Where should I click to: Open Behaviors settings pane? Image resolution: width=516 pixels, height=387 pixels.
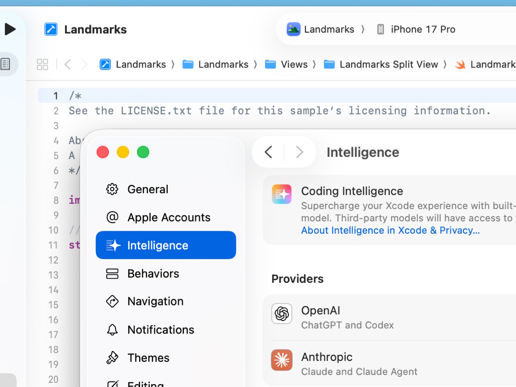point(153,274)
